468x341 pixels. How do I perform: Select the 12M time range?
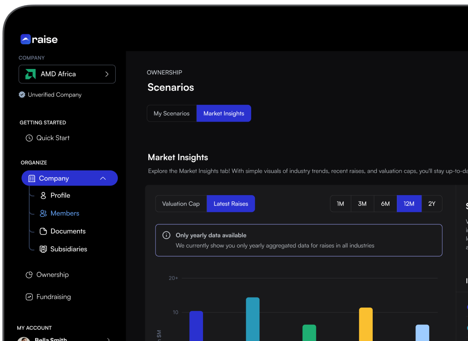pos(409,204)
